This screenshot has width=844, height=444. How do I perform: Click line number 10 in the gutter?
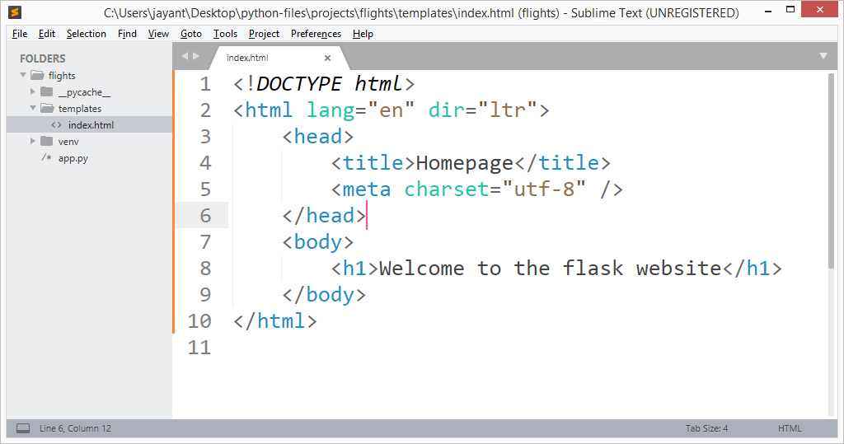[199, 321]
